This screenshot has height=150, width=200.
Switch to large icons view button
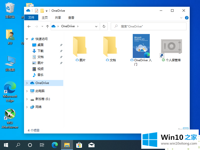pyautogui.click(x=186, y=128)
